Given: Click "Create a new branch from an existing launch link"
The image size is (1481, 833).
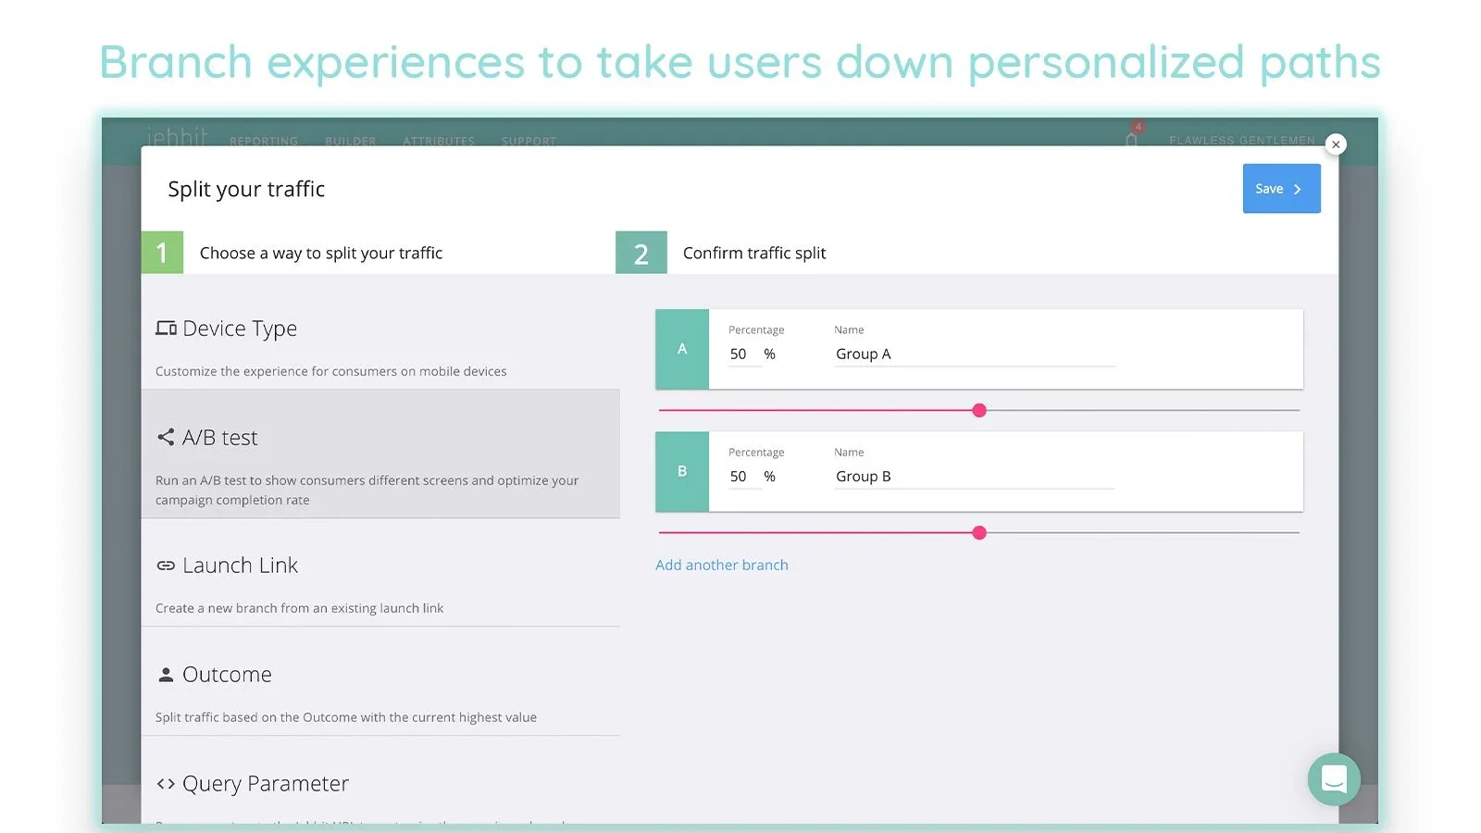Looking at the screenshot, I should (300, 608).
